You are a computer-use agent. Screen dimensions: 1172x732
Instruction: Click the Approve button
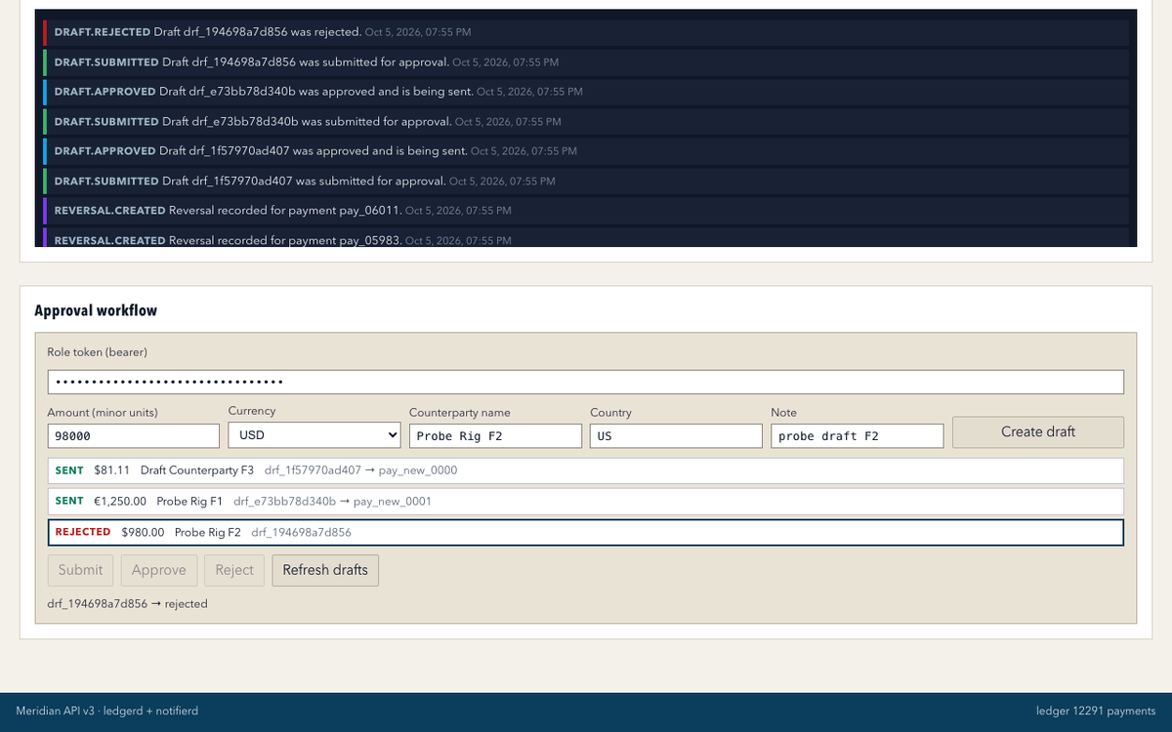tap(158, 570)
